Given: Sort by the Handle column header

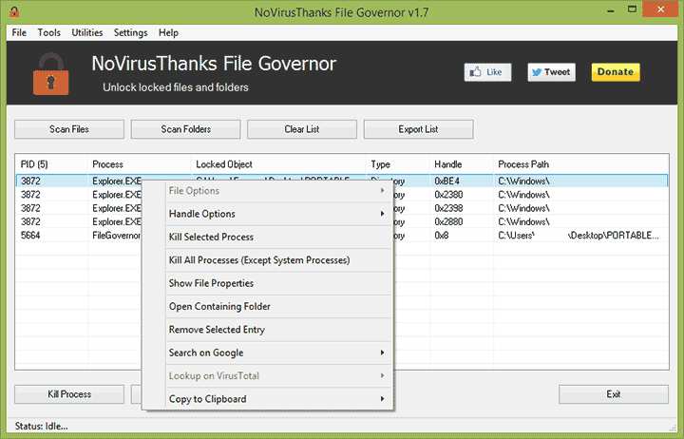Looking at the screenshot, I should coord(462,164).
